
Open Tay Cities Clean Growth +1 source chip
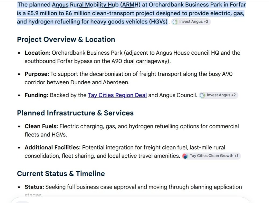tap(211, 156)
